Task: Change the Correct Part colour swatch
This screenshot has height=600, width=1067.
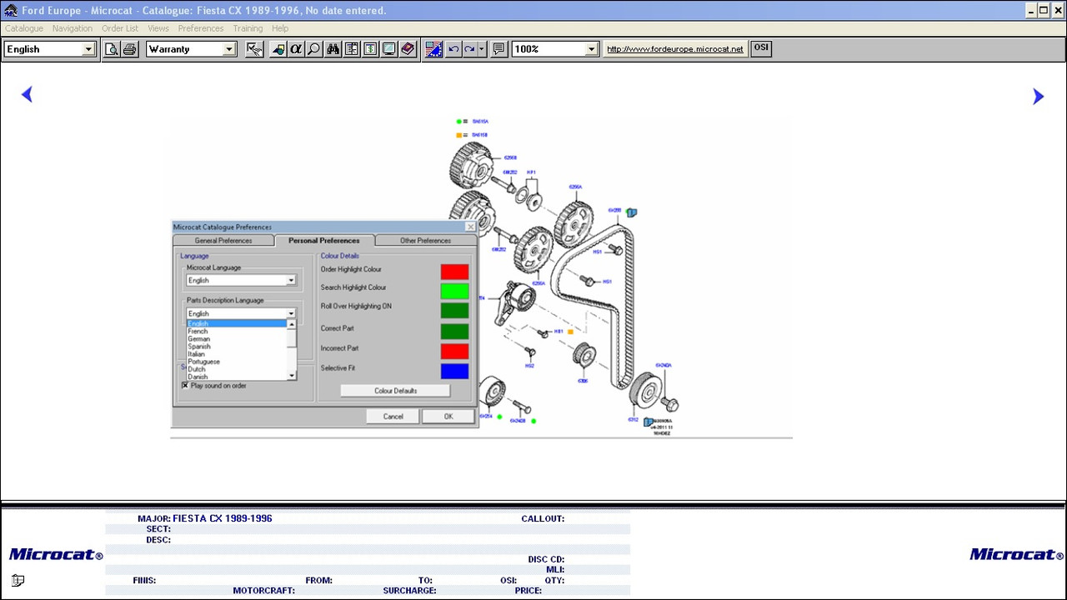Action: tap(454, 331)
